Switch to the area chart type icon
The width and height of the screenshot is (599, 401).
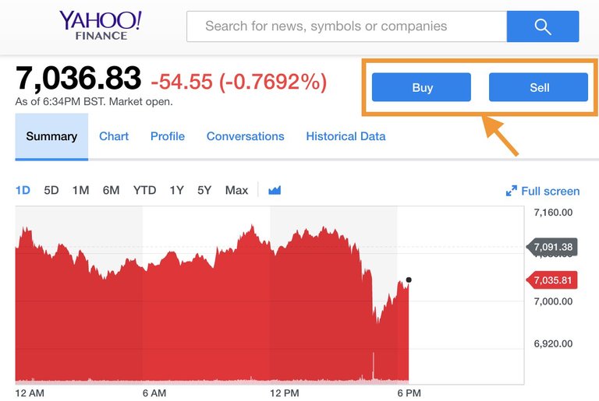275,190
